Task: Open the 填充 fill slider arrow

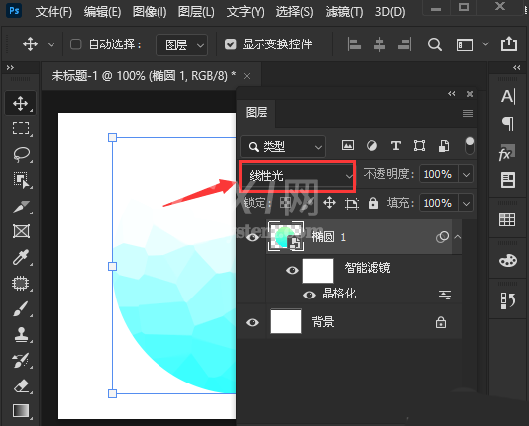Action: 466,203
